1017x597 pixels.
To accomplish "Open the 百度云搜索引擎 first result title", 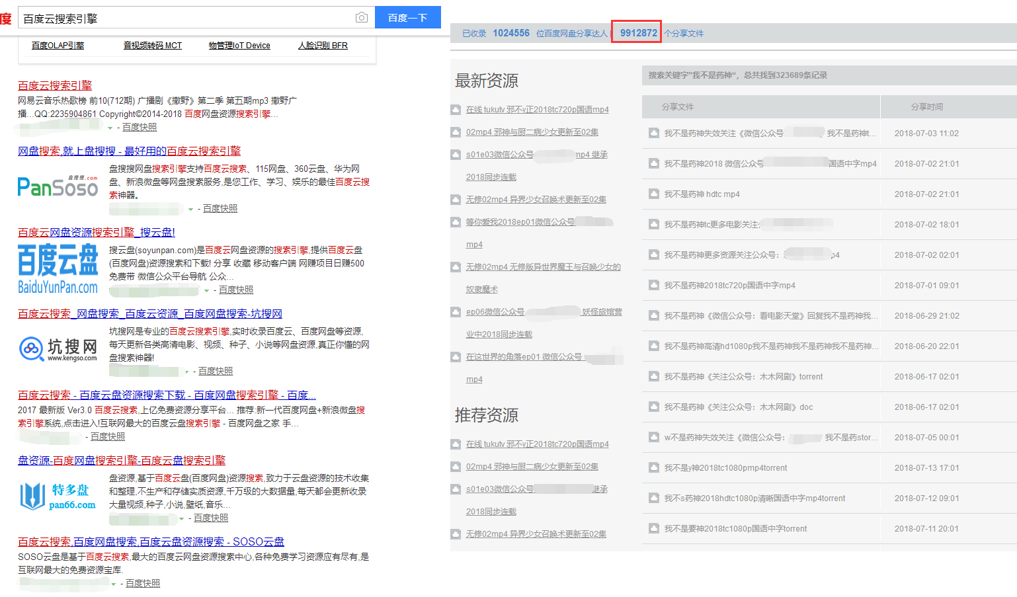I will coord(55,85).
